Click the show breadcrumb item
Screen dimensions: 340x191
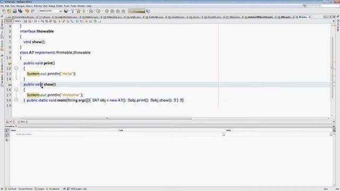22,121
